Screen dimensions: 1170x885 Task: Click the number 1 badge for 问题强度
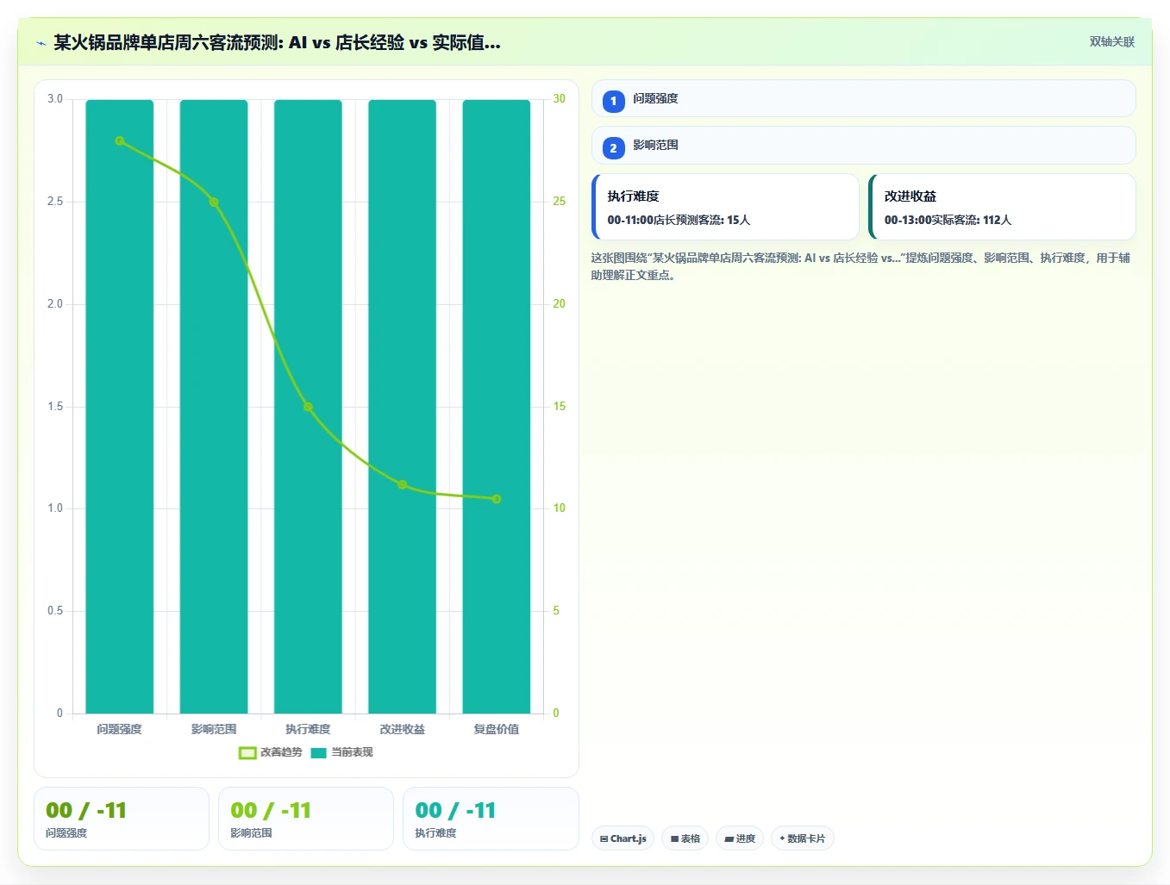tap(613, 102)
